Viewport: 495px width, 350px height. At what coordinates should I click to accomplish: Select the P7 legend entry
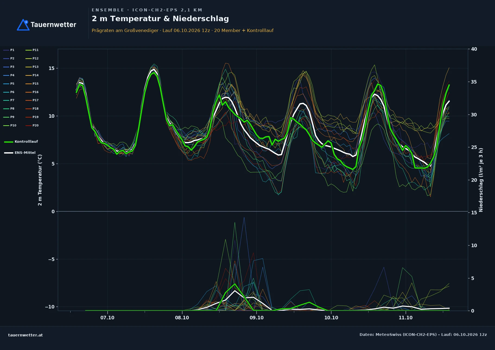pos(9,100)
